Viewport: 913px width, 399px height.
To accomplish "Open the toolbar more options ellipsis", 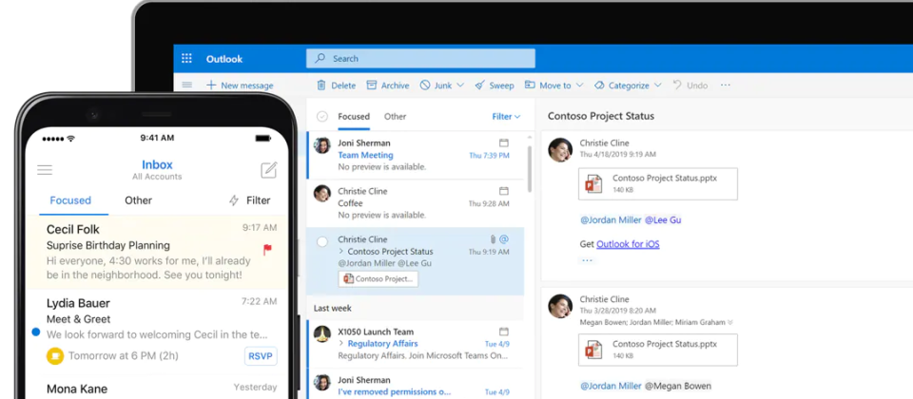I will coord(726,85).
